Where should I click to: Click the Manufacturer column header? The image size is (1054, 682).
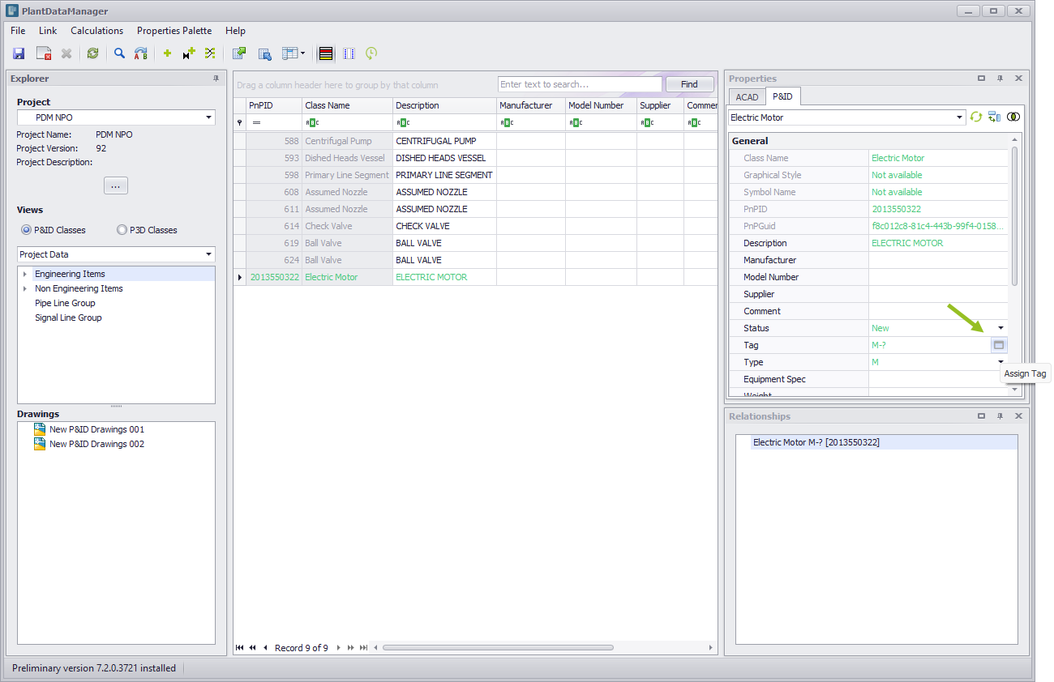[531, 105]
